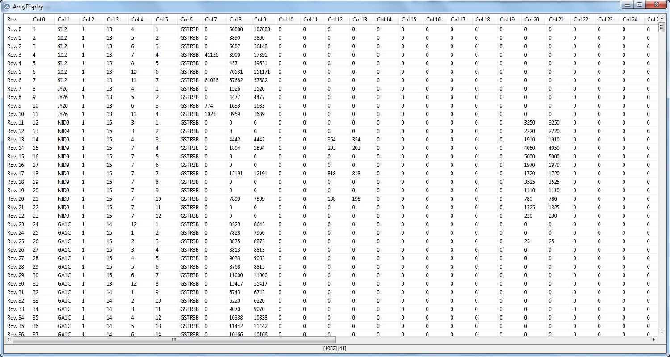Click the vertical scrollbar thumb
This screenshot has width=670, height=357.
(662, 27)
